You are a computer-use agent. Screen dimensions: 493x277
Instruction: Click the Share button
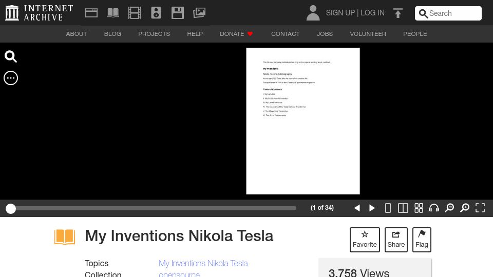[x=396, y=240]
